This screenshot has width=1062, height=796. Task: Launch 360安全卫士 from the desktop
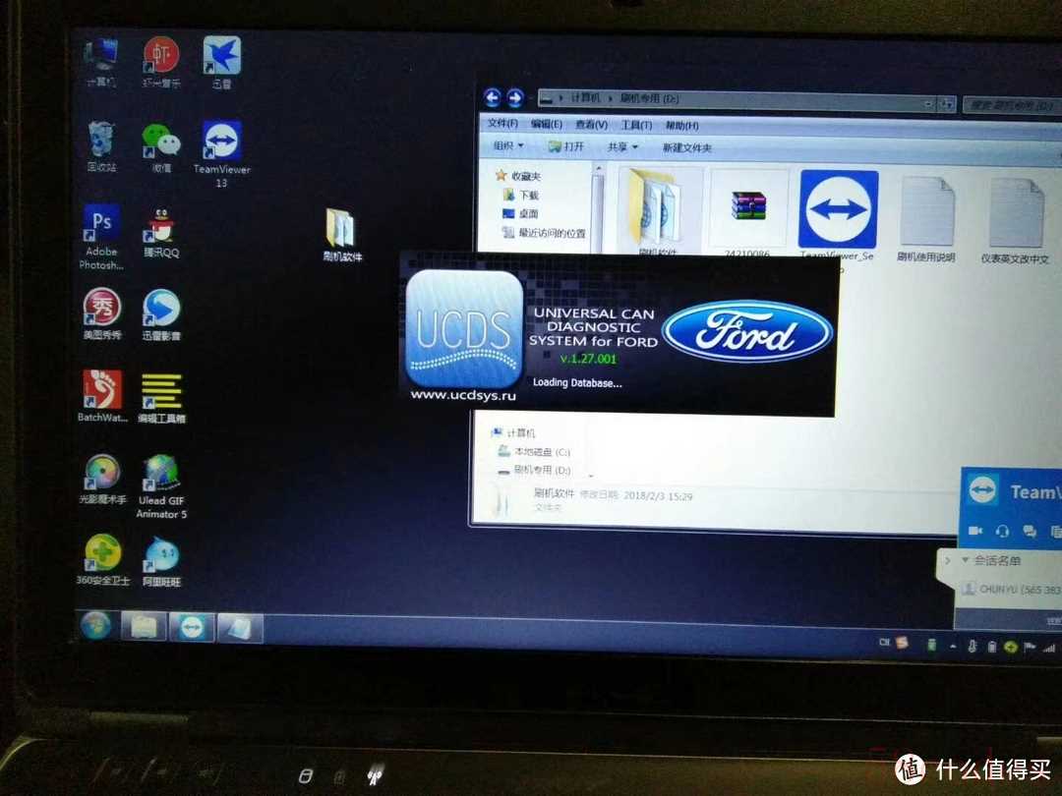tap(102, 559)
